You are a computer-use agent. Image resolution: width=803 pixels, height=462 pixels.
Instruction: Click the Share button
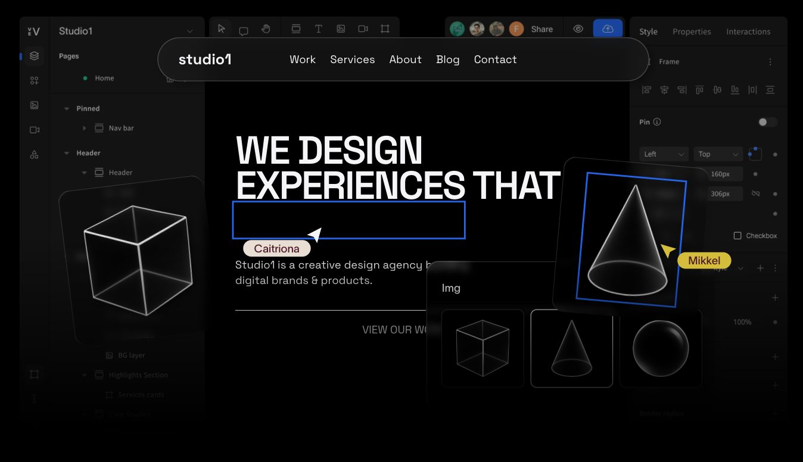(x=541, y=28)
